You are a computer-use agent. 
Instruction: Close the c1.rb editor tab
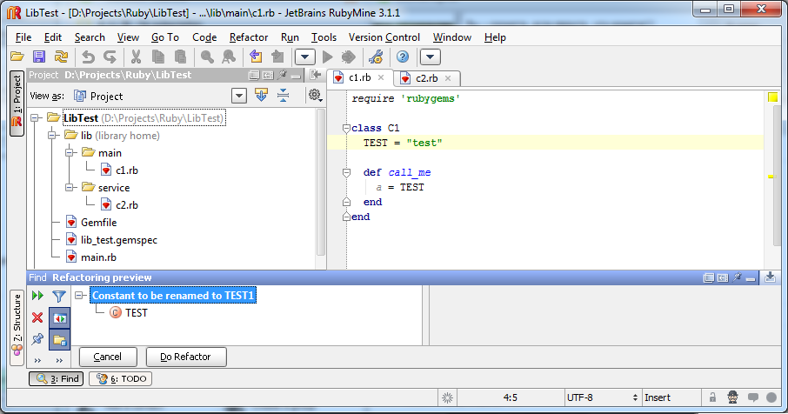pos(381,77)
